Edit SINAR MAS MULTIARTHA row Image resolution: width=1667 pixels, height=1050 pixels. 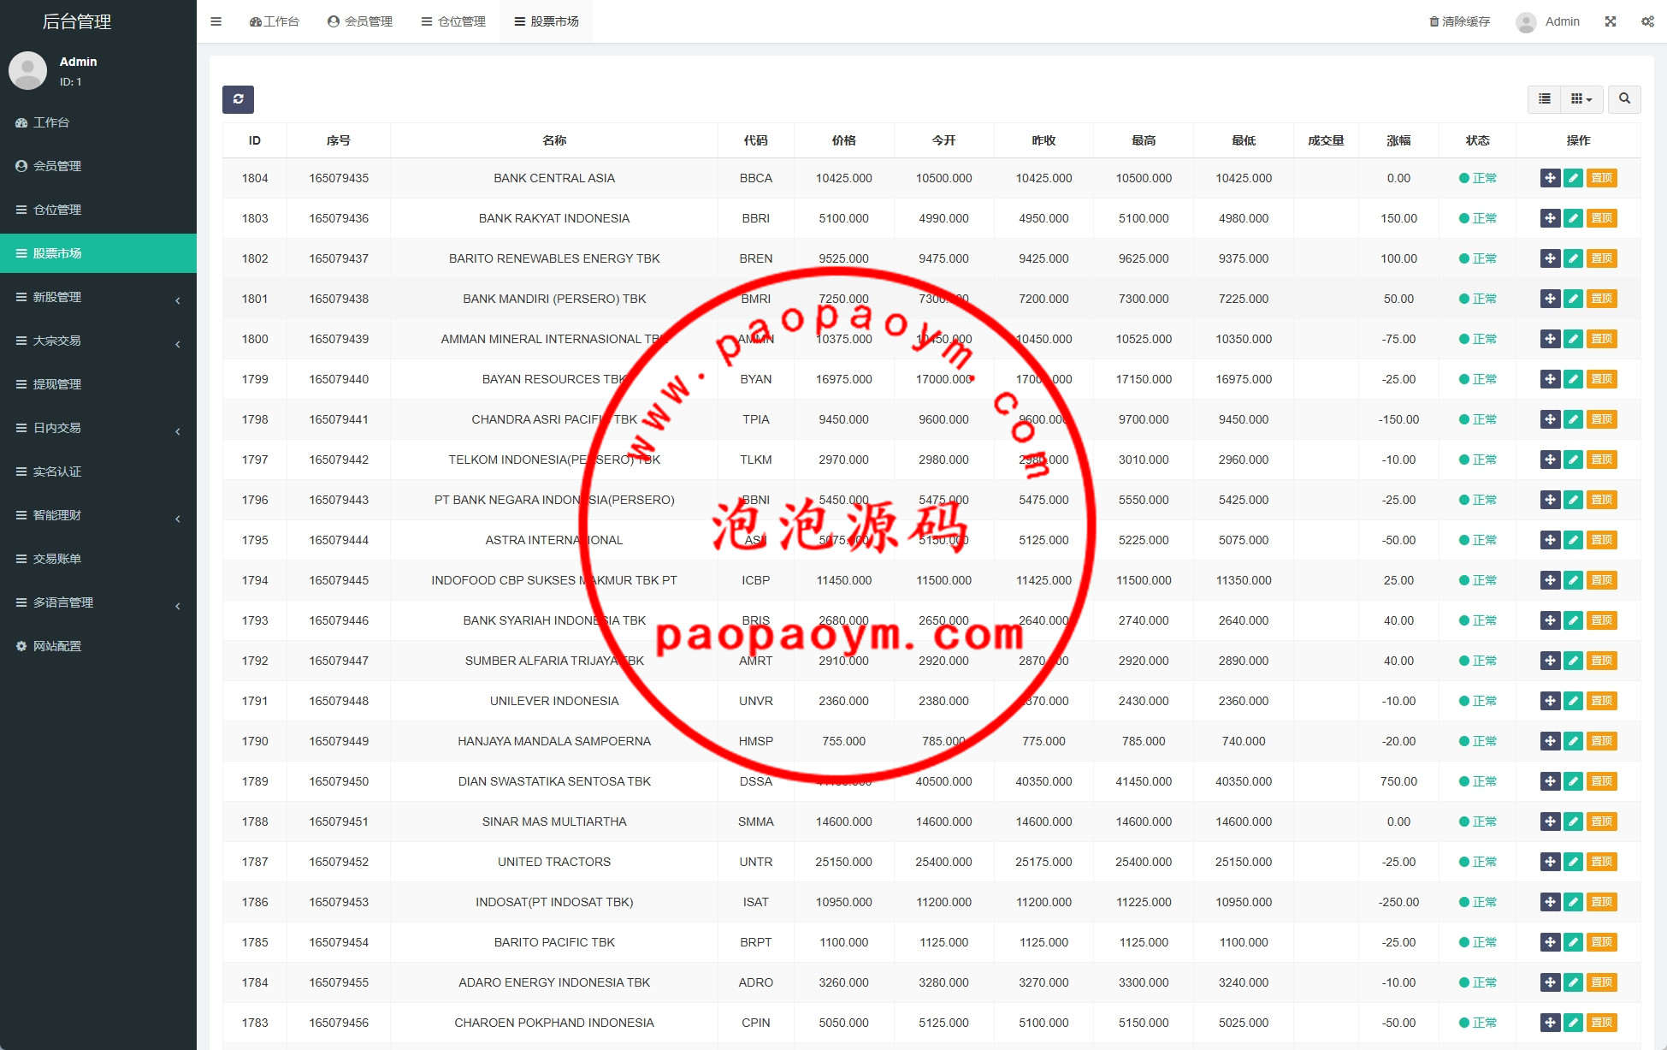(x=1574, y=822)
